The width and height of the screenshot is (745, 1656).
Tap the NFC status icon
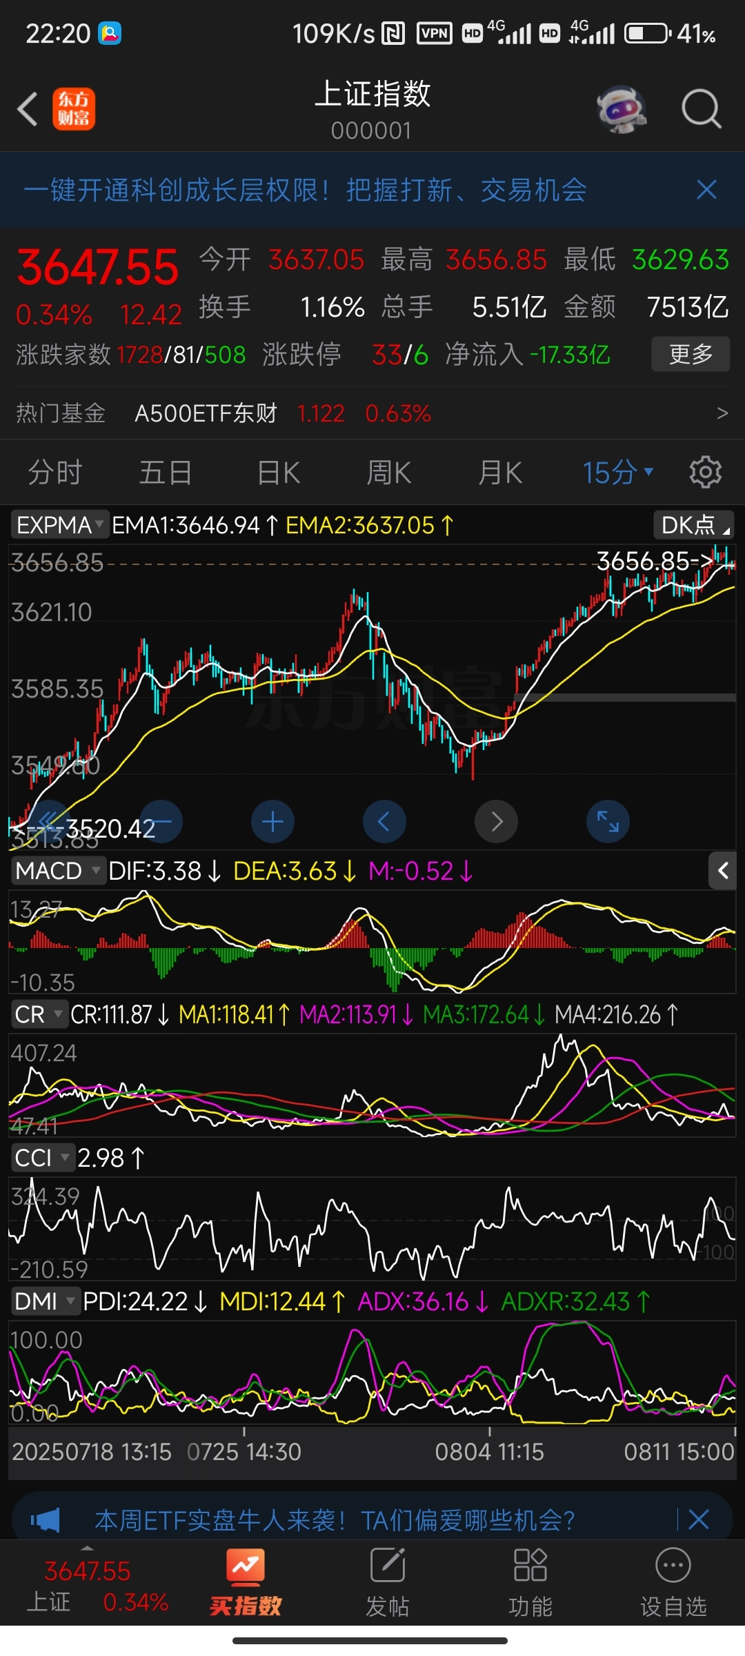(x=393, y=33)
